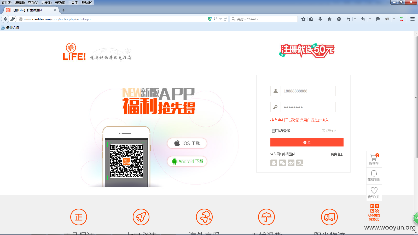Click the bug-shaped toolbar icon

[x=387, y=19]
